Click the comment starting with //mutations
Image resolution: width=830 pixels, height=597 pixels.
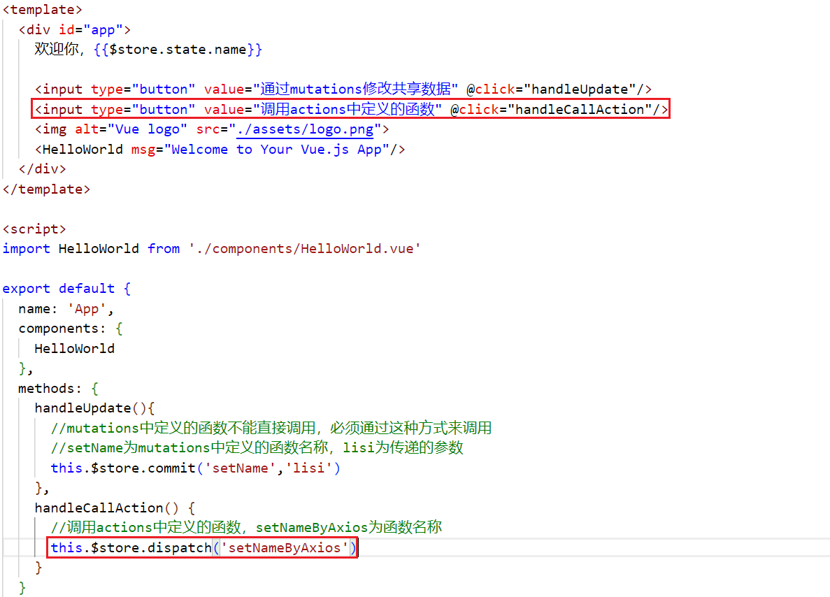coord(271,429)
